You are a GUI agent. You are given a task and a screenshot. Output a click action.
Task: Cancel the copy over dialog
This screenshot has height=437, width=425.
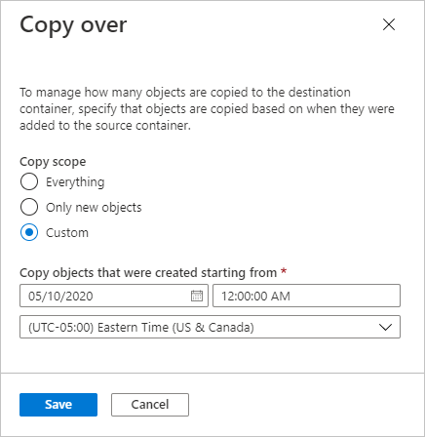[x=150, y=405]
